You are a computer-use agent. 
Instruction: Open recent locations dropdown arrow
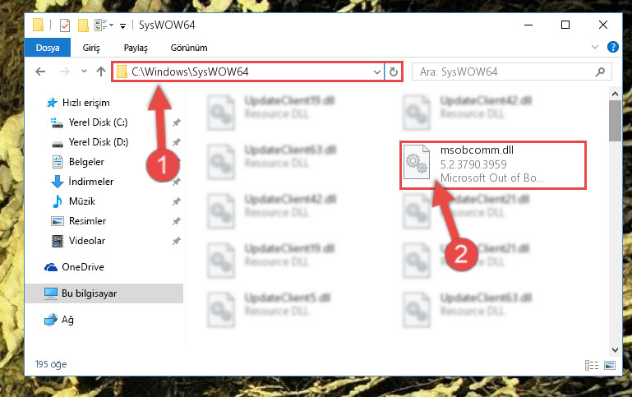(84, 72)
